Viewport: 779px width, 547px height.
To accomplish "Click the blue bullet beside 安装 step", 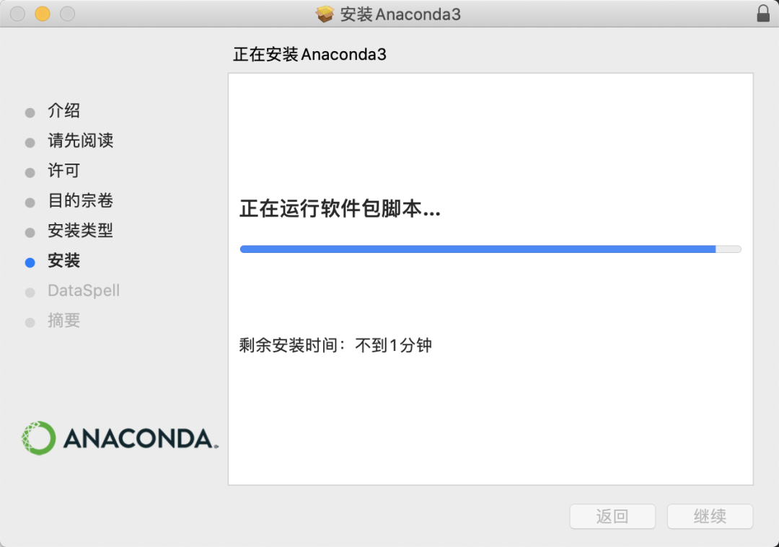I will point(30,262).
